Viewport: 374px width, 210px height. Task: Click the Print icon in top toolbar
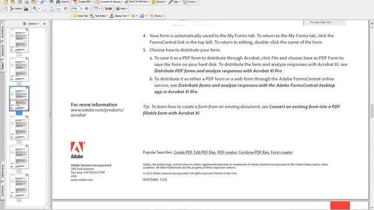[27, 2]
